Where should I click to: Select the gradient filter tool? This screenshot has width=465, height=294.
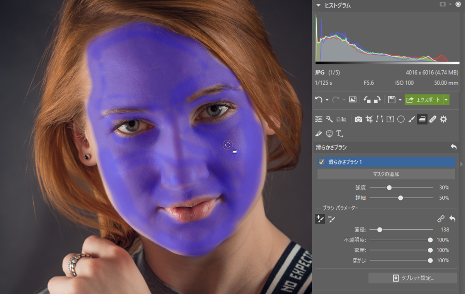tap(390, 119)
